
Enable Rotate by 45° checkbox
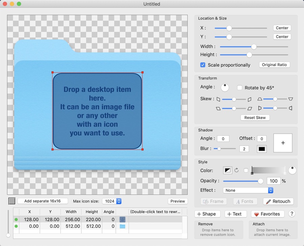coord(239,88)
